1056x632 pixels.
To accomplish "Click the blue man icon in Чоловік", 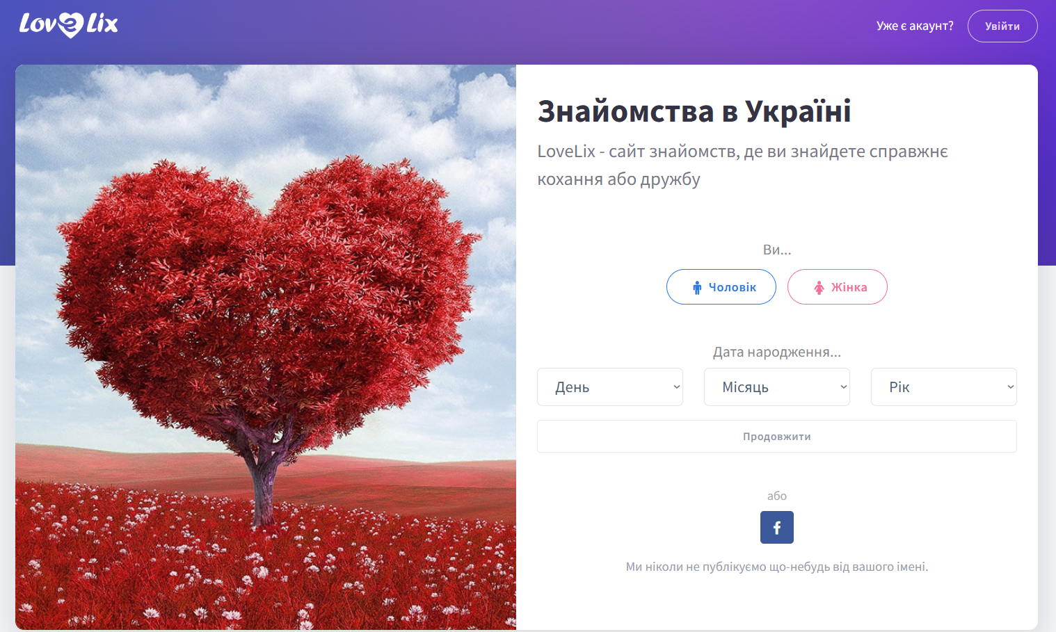I will click(697, 287).
